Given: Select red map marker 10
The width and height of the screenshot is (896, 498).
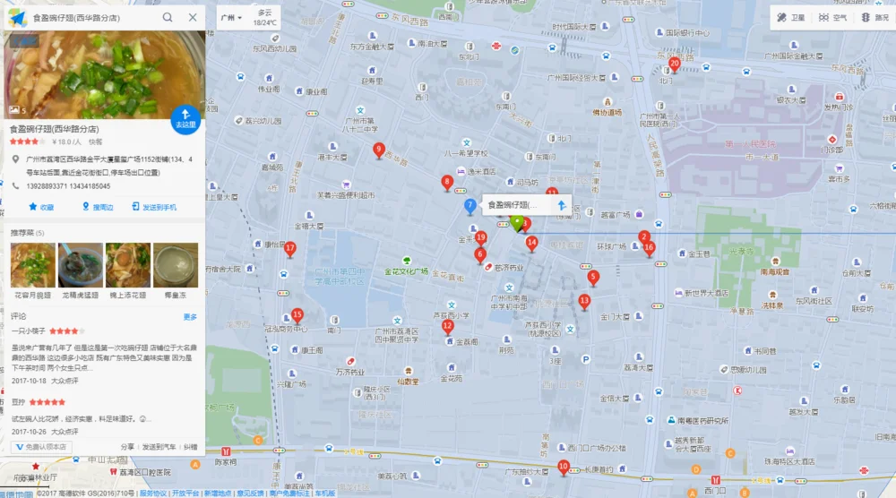Looking at the screenshot, I should [564, 468].
